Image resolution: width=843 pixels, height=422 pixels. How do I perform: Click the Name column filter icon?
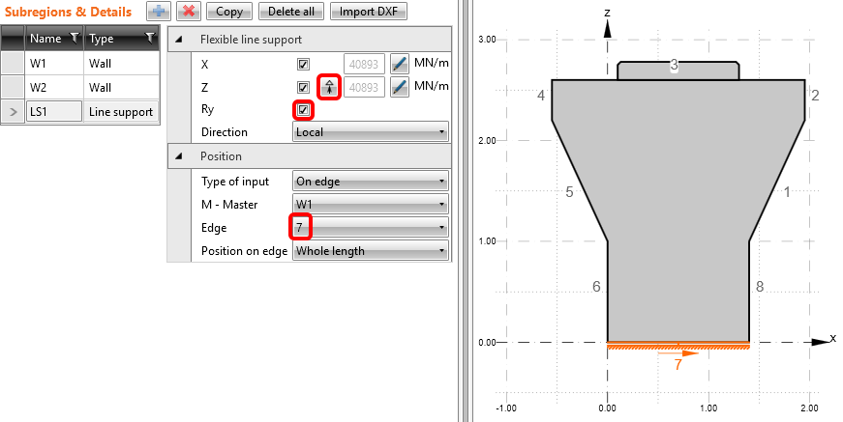[74, 39]
